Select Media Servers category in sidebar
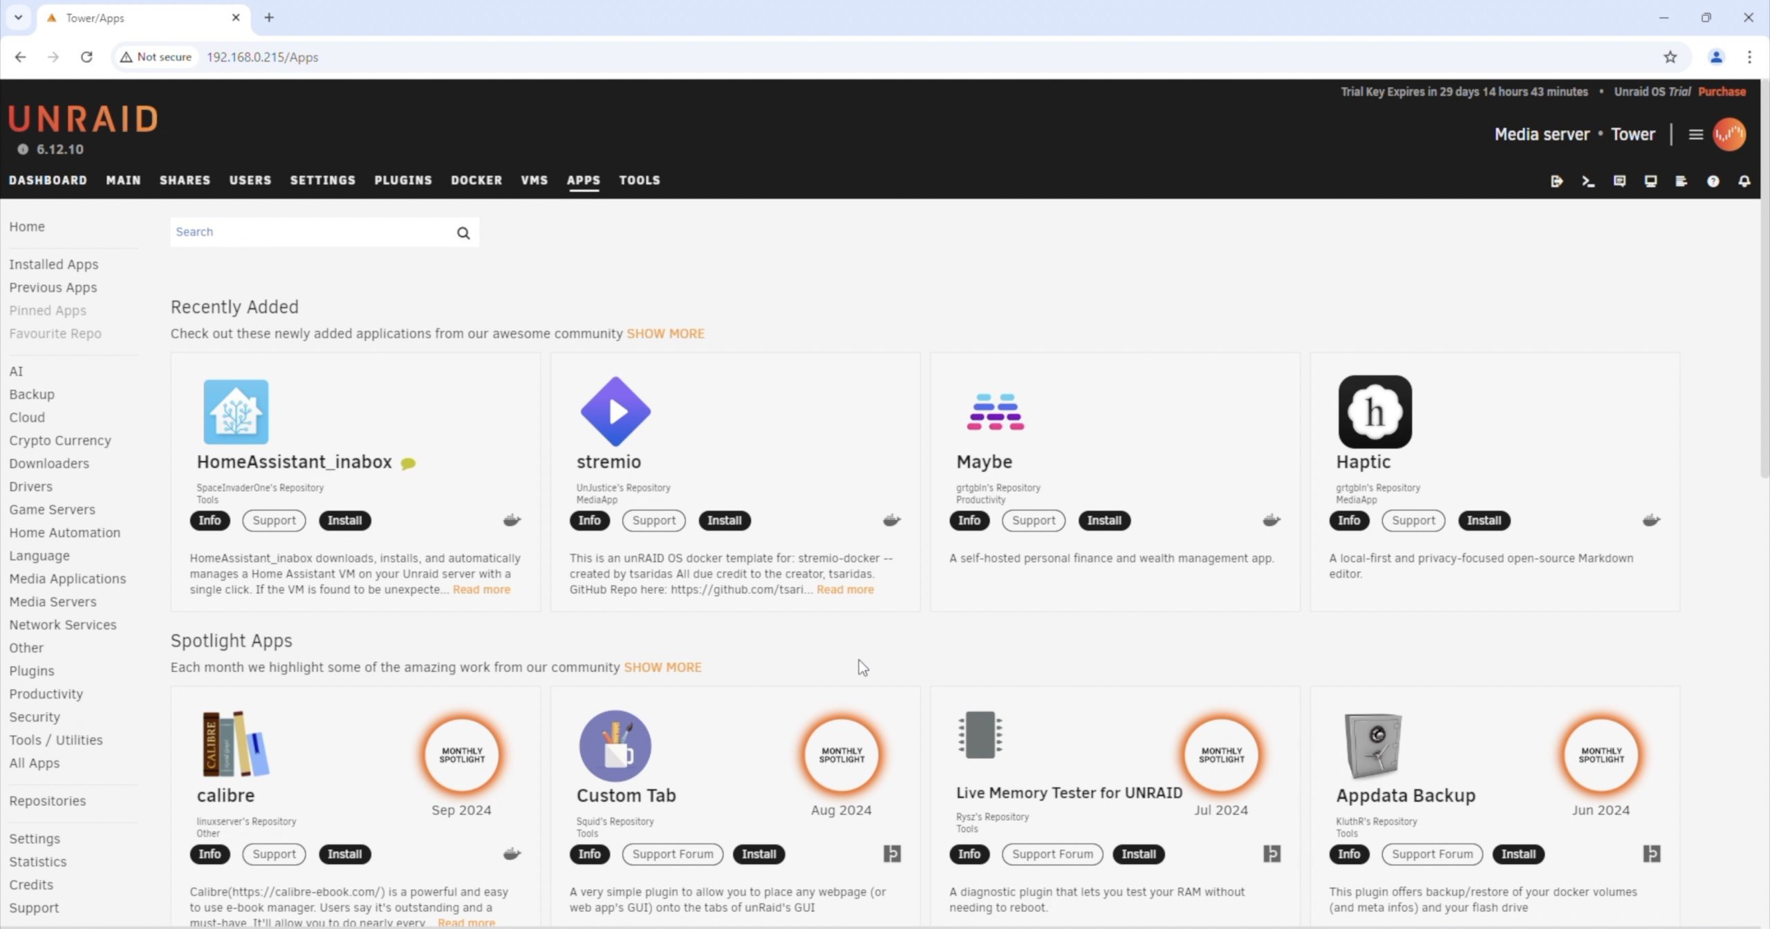The height and width of the screenshot is (929, 1770). pyautogui.click(x=53, y=601)
